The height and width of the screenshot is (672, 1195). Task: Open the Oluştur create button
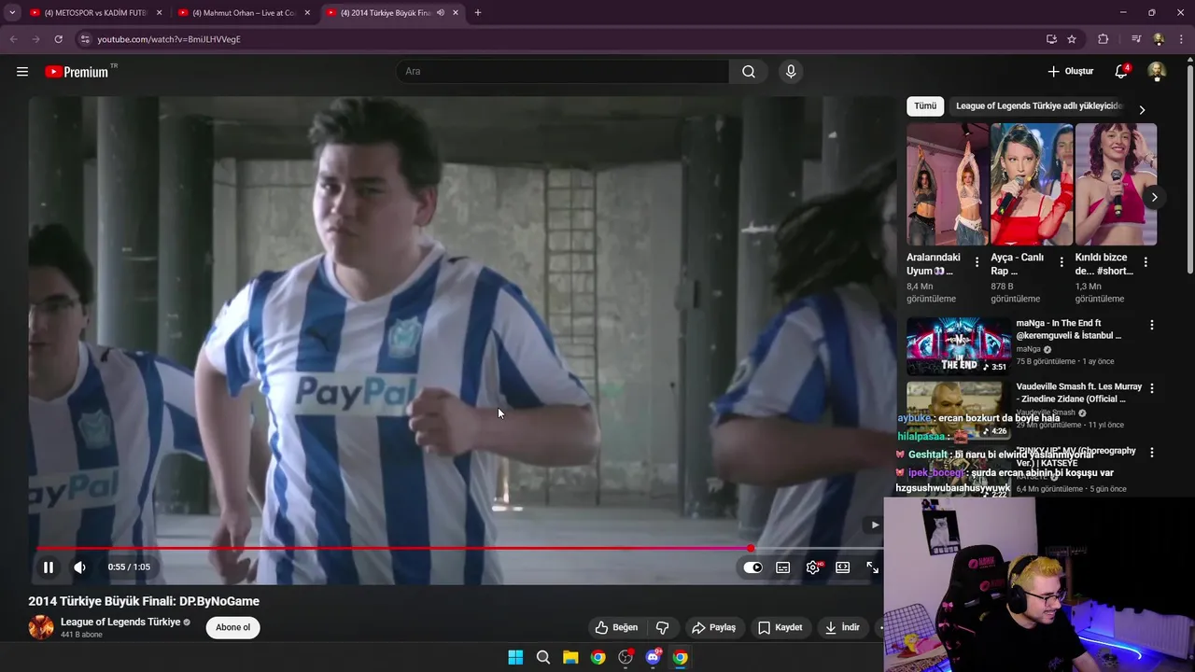(1070, 72)
